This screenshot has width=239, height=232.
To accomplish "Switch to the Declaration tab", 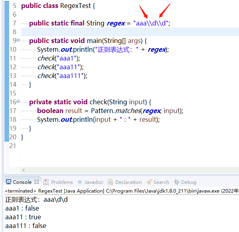I will pos(125,182).
